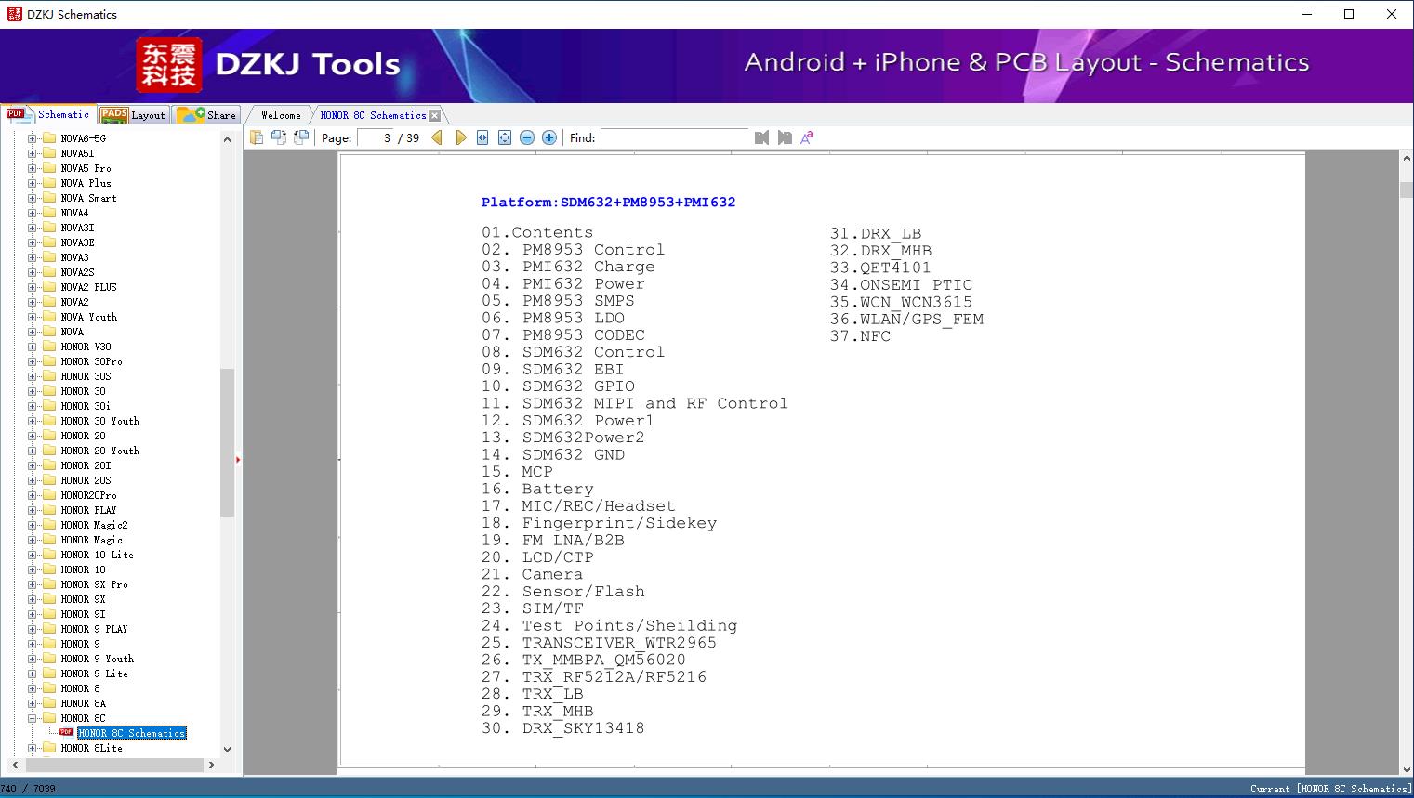Go to next page with right arrow
This screenshot has height=798, width=1414.
pos(460,137)
